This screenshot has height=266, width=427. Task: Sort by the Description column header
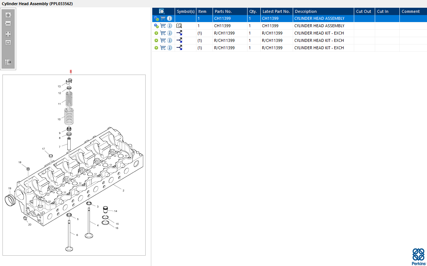(x=324, y=11)
